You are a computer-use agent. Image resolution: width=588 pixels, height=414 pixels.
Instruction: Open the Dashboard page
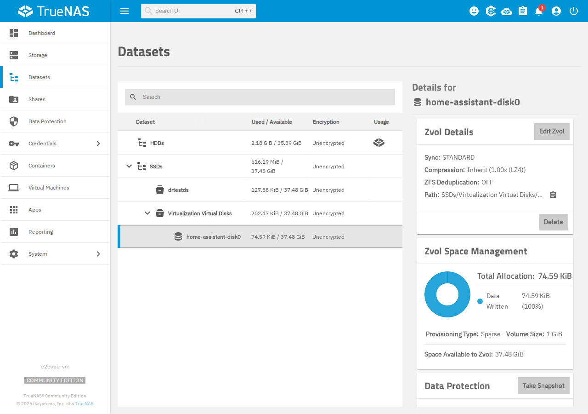point(55,33)
